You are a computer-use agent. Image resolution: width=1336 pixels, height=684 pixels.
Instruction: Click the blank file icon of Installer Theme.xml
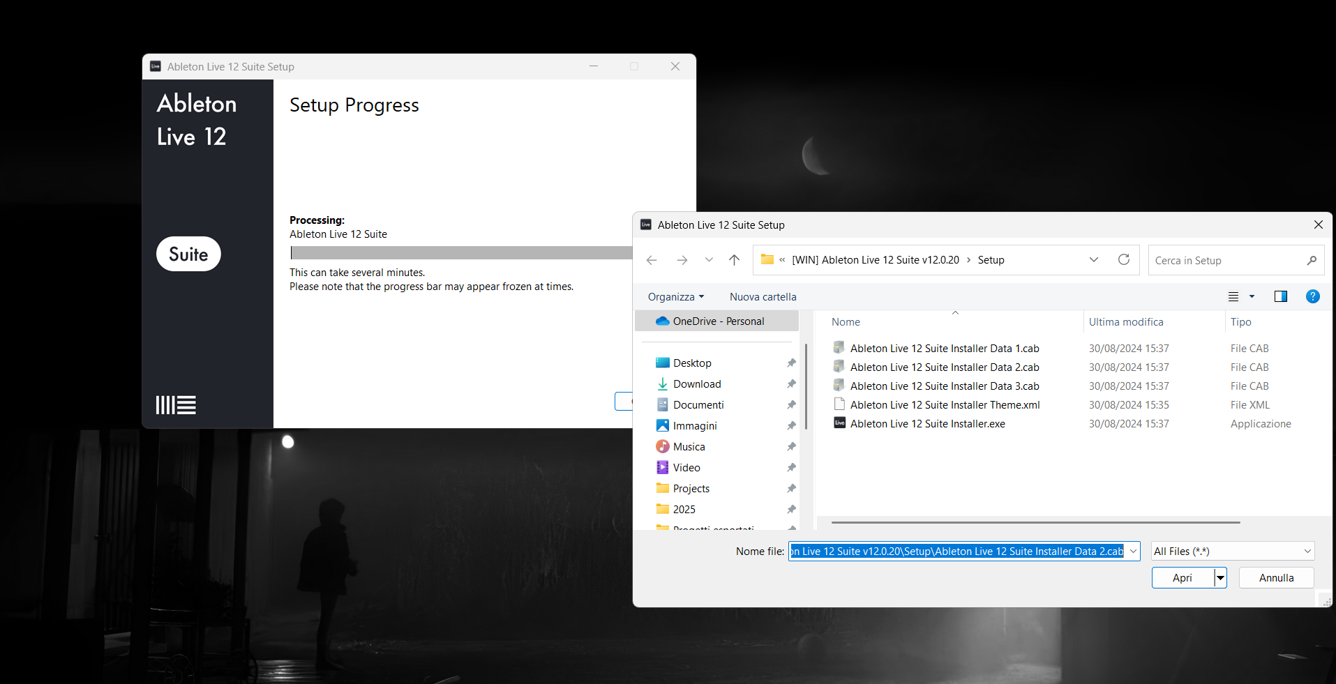tap(839, 404)
